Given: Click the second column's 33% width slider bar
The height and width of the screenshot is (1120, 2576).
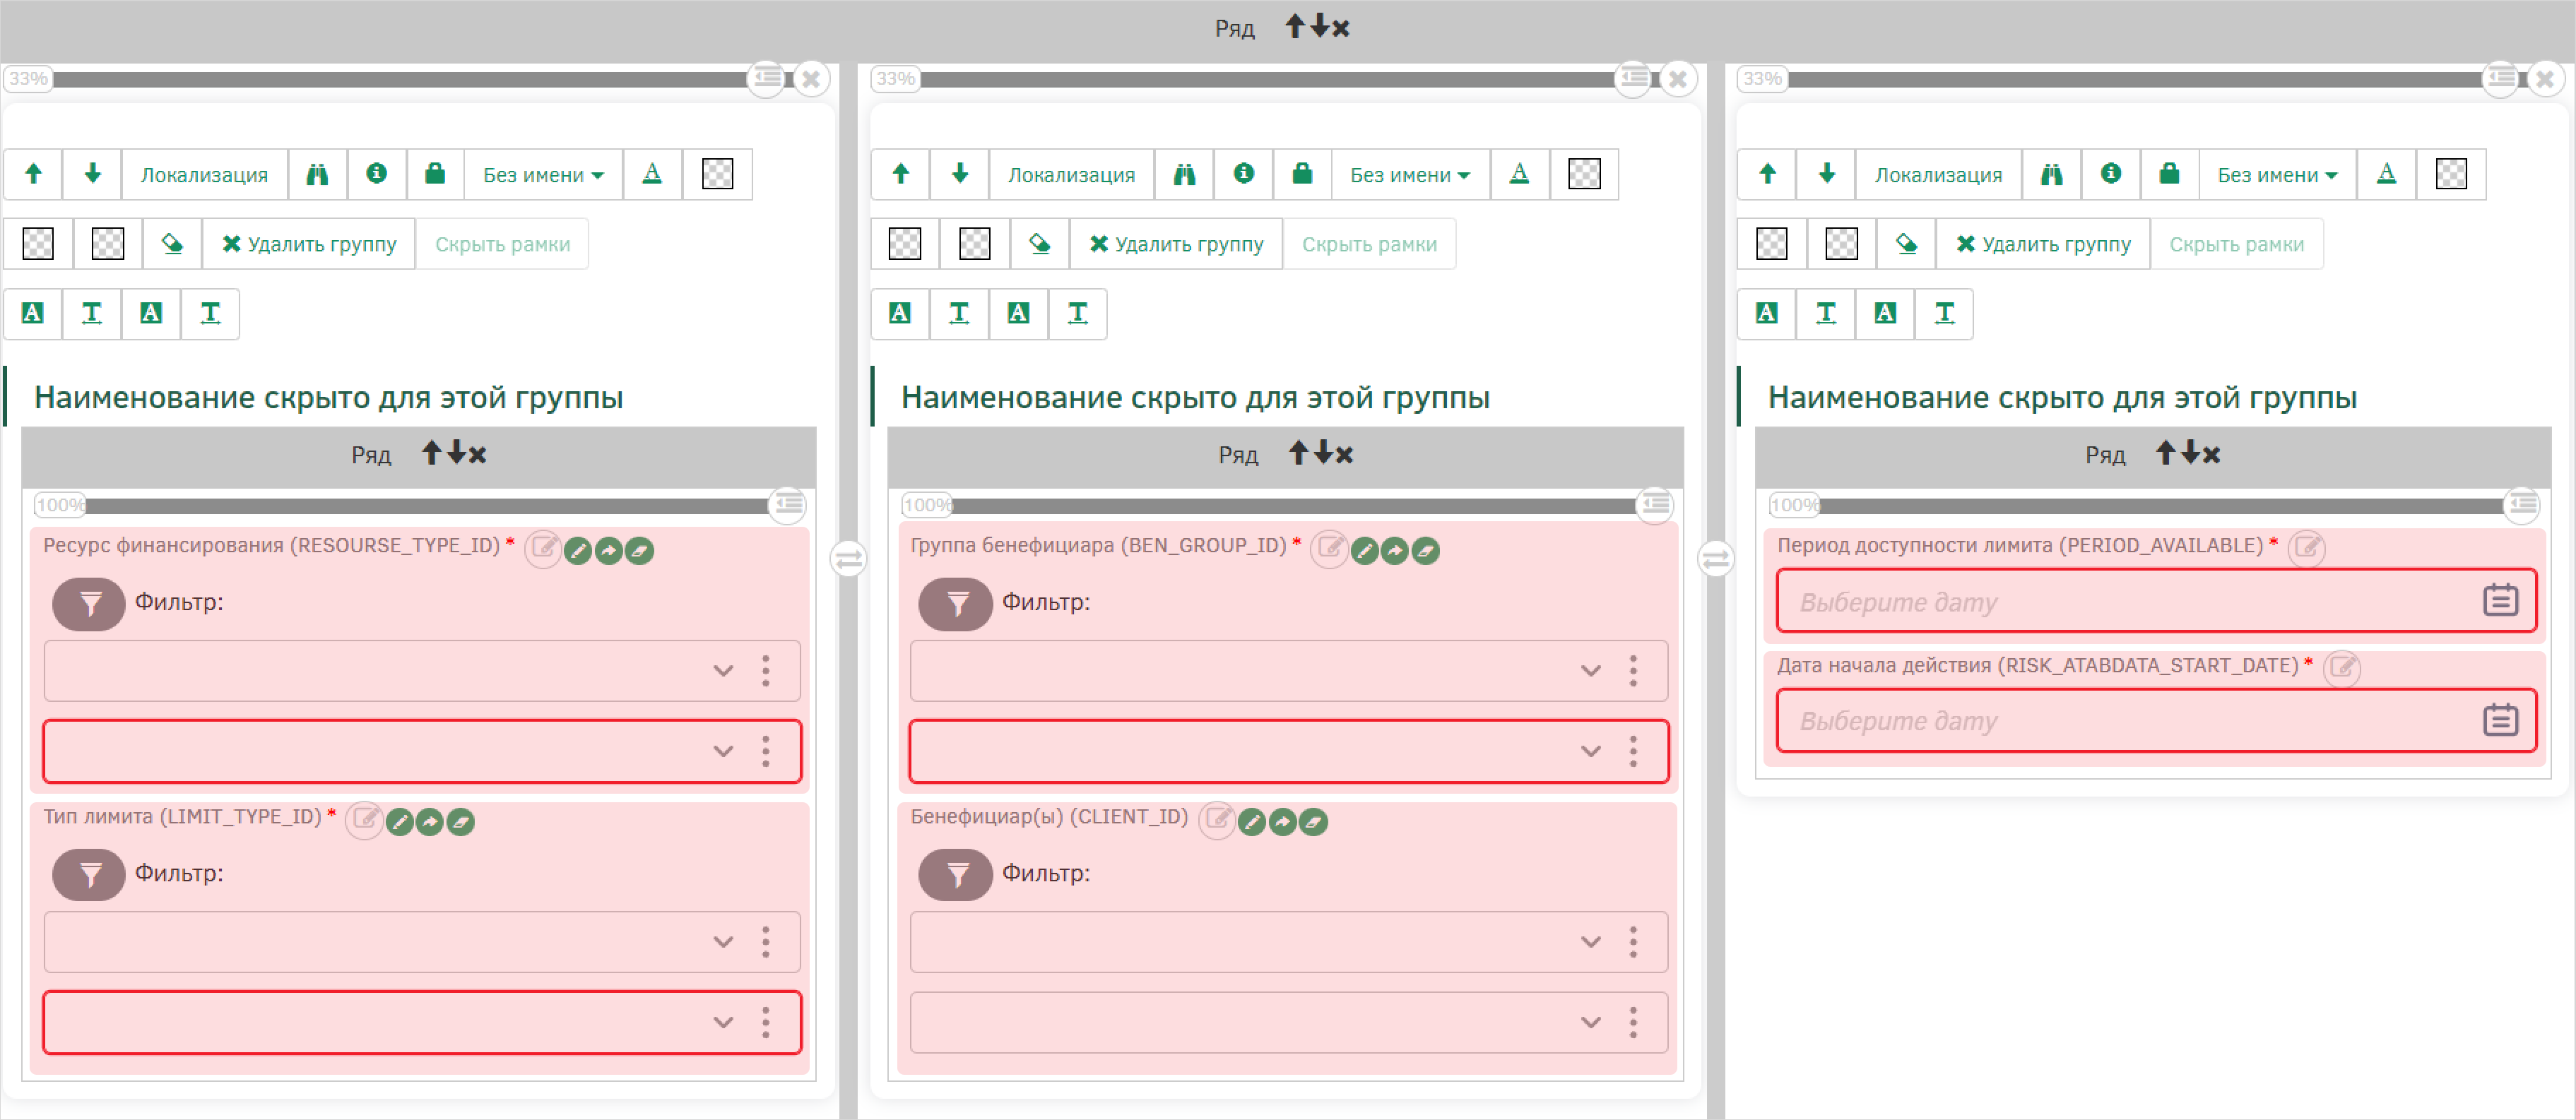Looking at the screenshot, I should 1268,79.
